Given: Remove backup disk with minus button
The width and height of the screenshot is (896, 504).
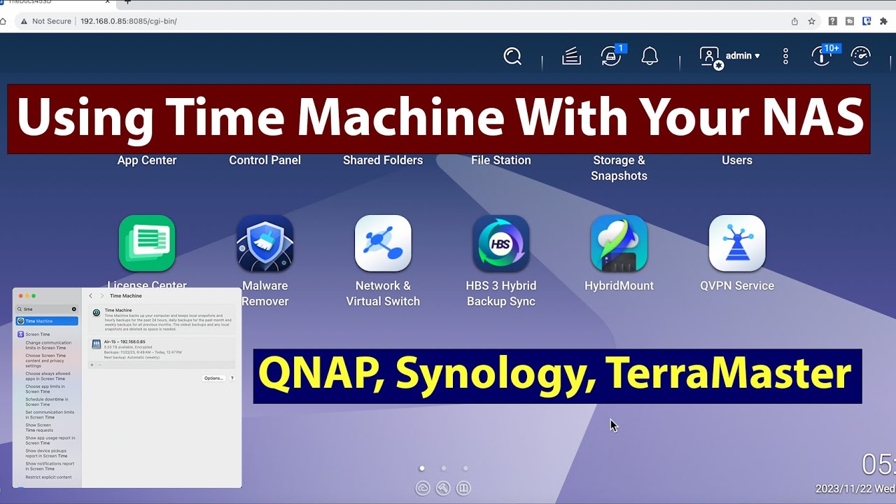Looking at the screenshot, I should 99,365.
